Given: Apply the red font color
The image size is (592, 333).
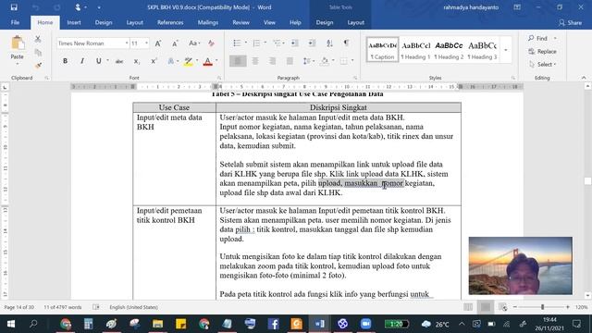Looking at the screenshot, I should pos(207,61).
